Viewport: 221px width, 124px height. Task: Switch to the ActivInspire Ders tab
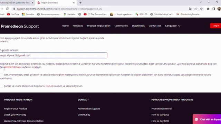(x=15, y=3)
